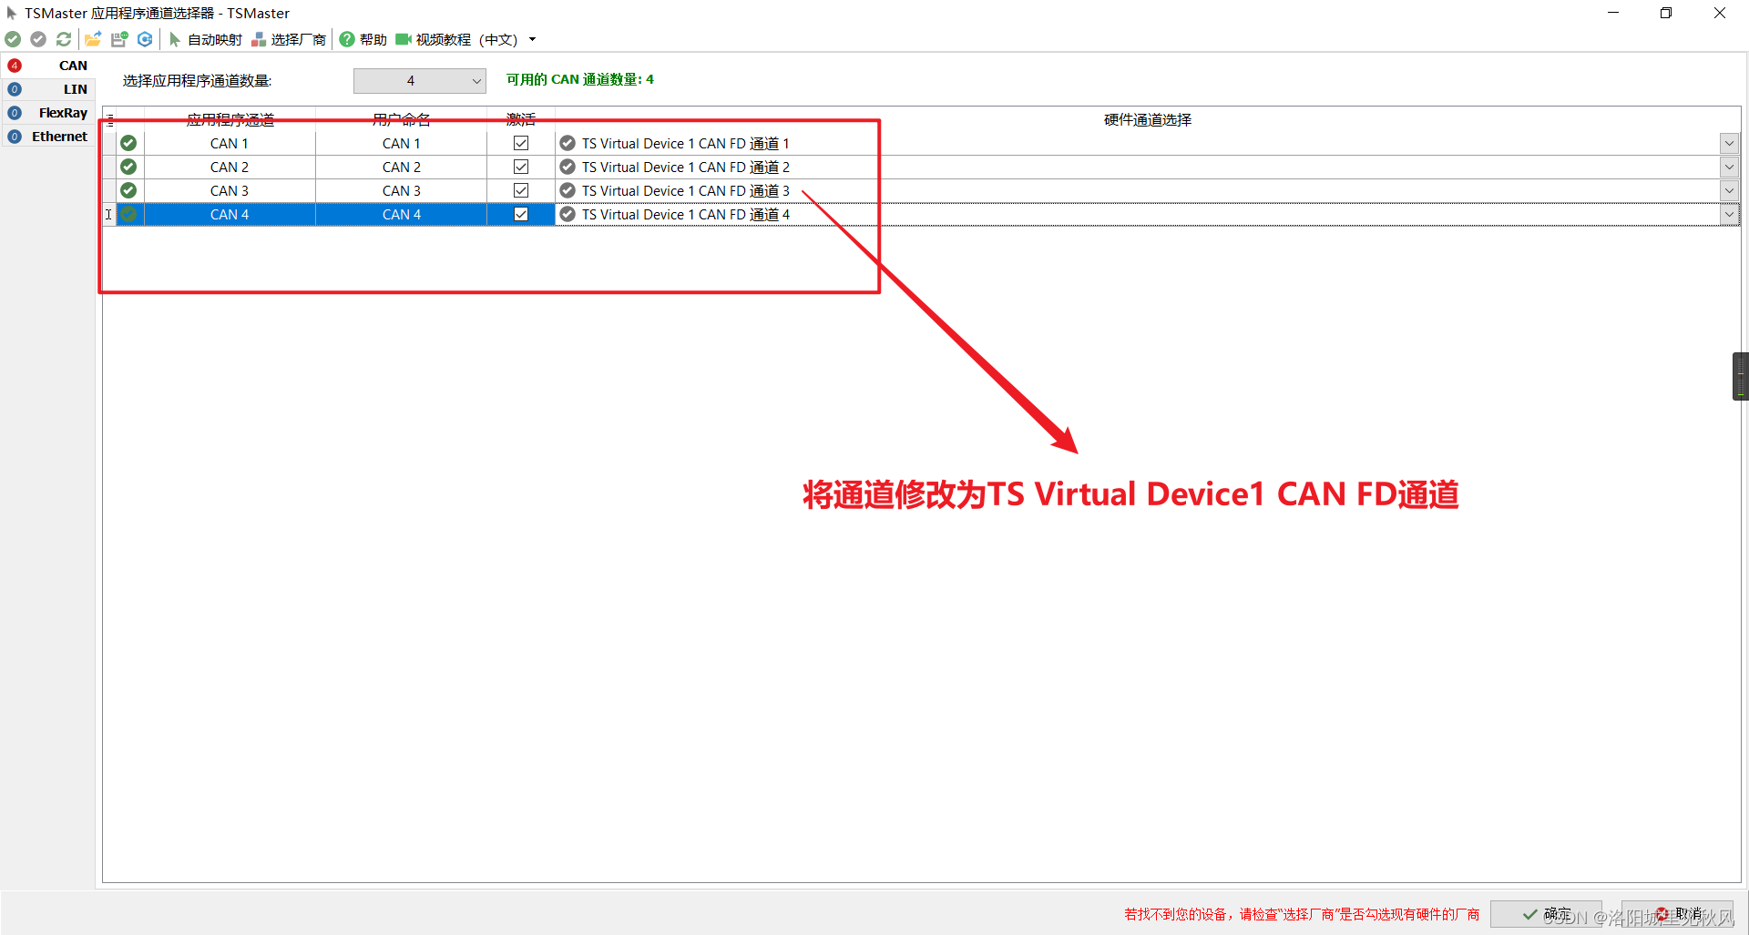Select application channel cell CAN 1
Viewport: 1749px width, 935px height.
230,143
